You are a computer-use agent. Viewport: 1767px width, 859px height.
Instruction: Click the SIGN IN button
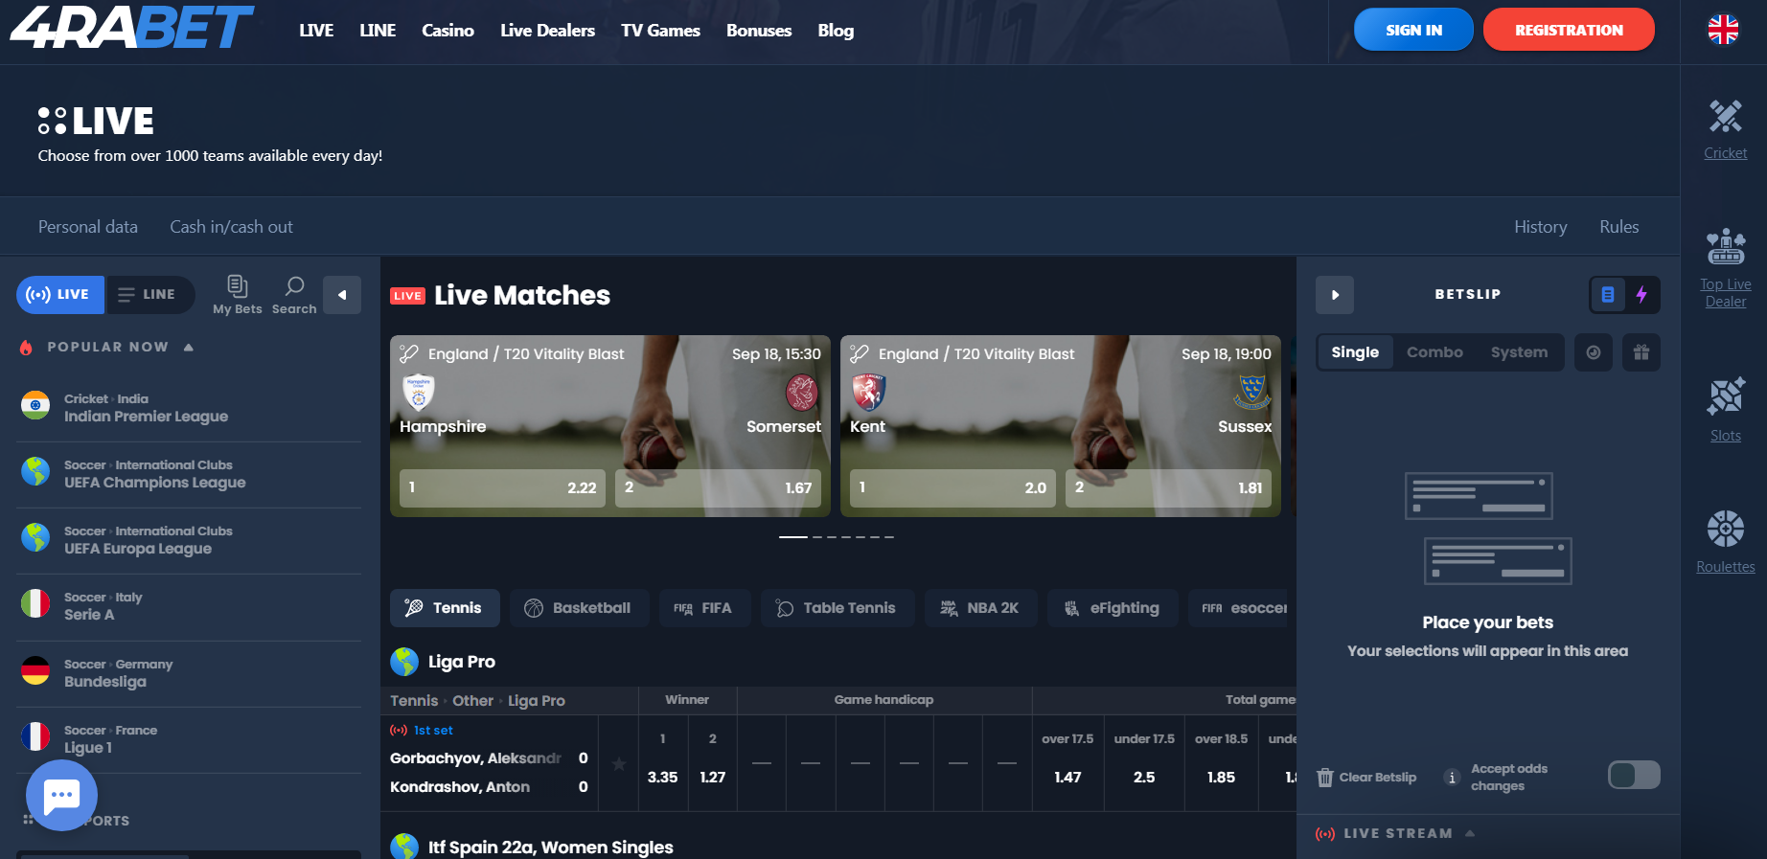(x=1413, y=30)
